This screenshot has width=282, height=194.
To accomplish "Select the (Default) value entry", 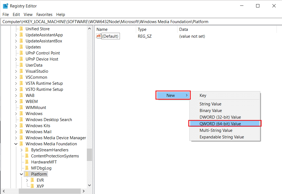I will [110, 36].
